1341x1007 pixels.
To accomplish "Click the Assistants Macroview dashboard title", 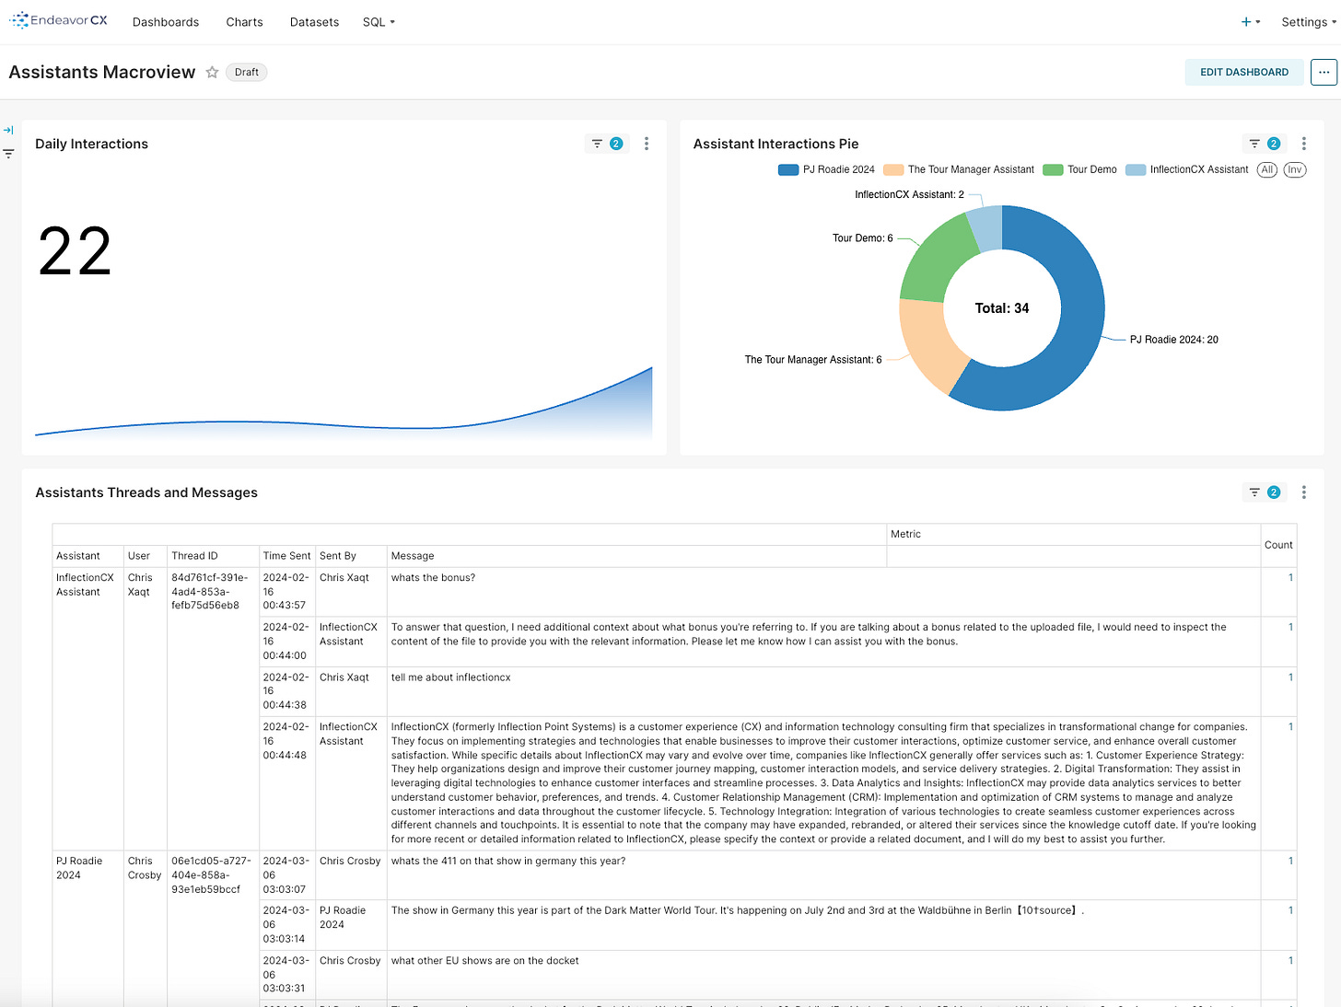I will pos(102,72).
